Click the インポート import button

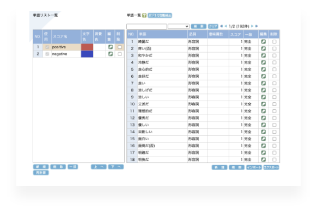[254, 167]
